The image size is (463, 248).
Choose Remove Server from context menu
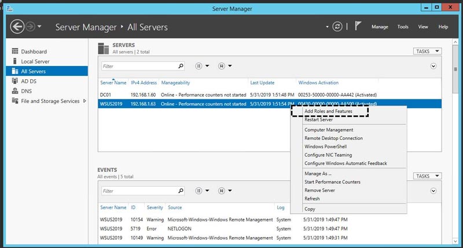coord(319,190)
